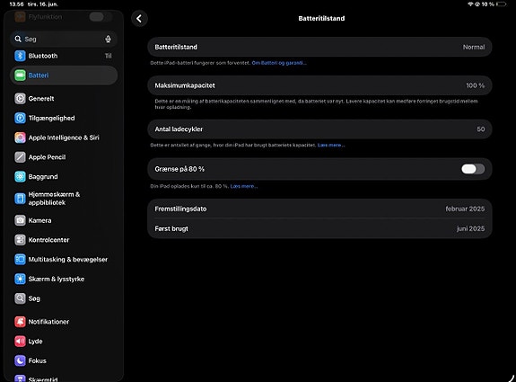Open Apple Pencil settings
Viewport: 516px width, 382px height.
[x=64, y=157]
